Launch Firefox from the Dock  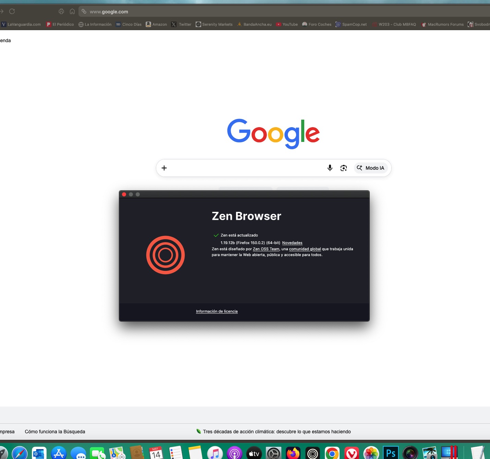tap(293, 453)
